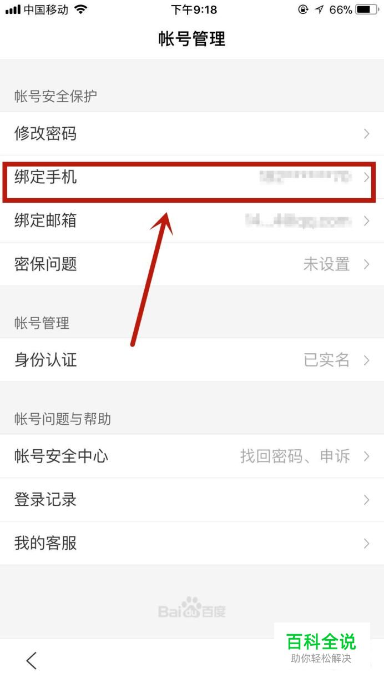Image resolution: width=384 pixels, height=683 pixels.
Task: Tap the 帐号管理 page title
Action: 192,39
